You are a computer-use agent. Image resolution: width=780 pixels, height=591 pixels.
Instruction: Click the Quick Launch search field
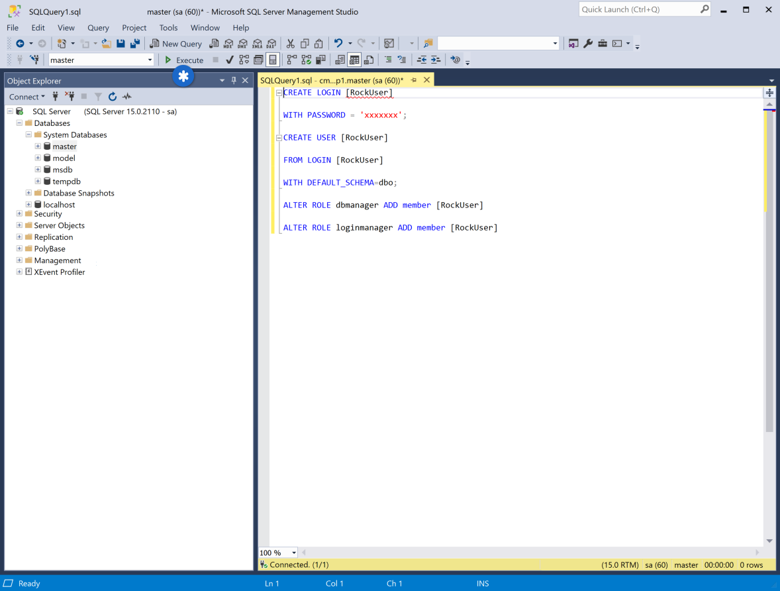click(644, 9)
